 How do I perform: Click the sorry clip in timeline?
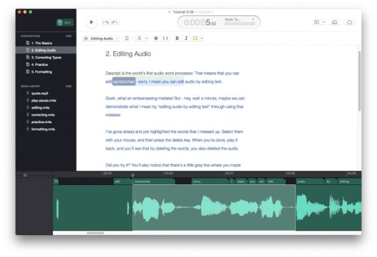pos(211,181)
